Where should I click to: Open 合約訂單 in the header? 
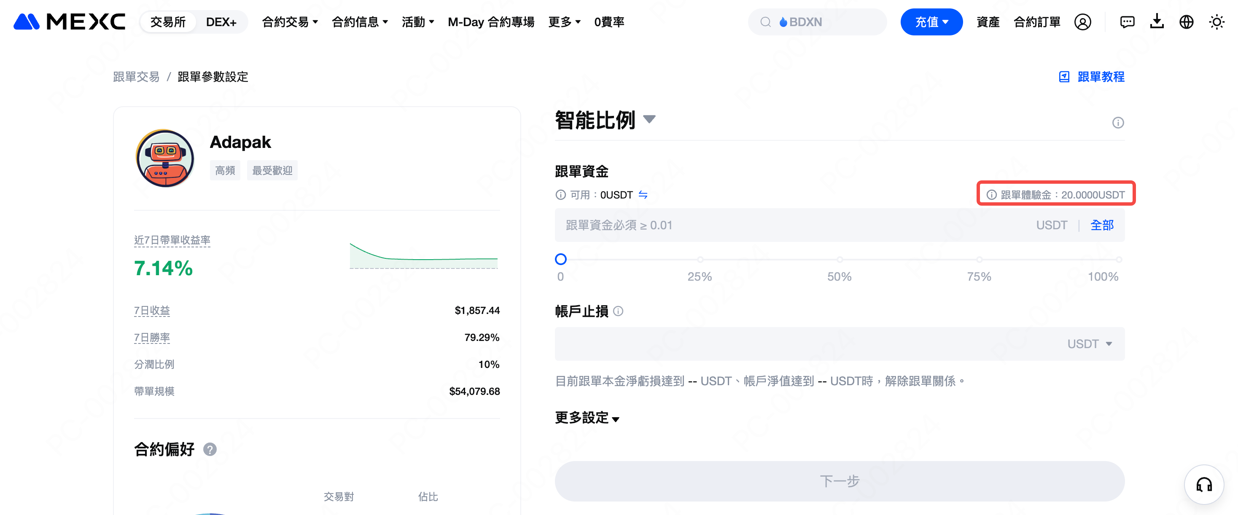[x=1036, y=22]
